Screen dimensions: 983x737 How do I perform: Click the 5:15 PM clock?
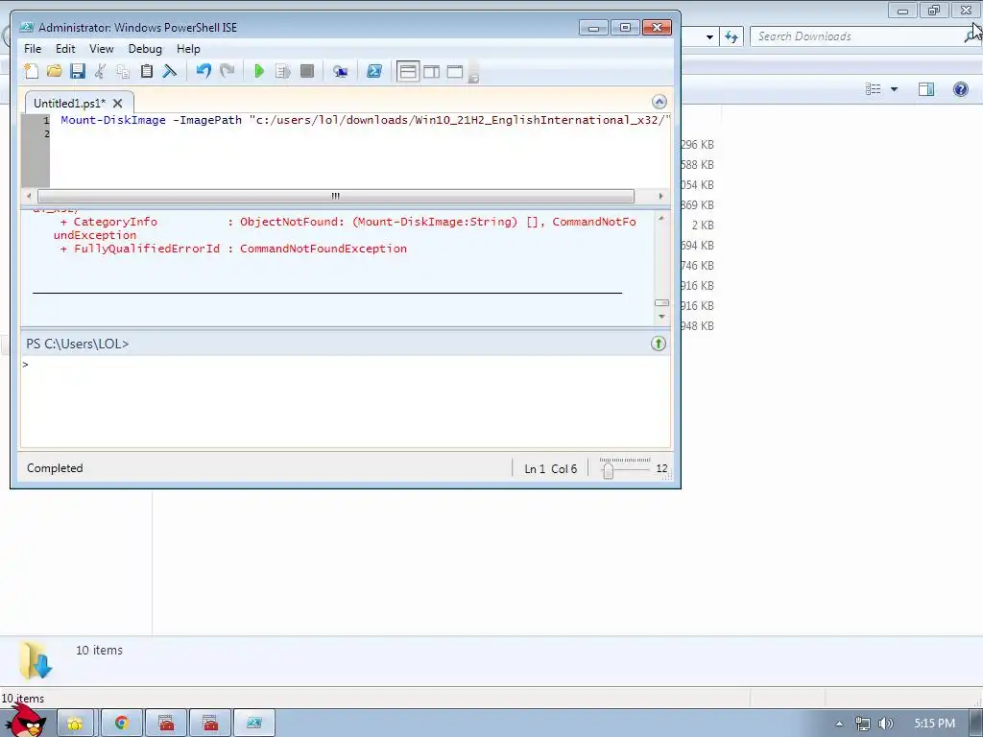[x=935, y=724]
